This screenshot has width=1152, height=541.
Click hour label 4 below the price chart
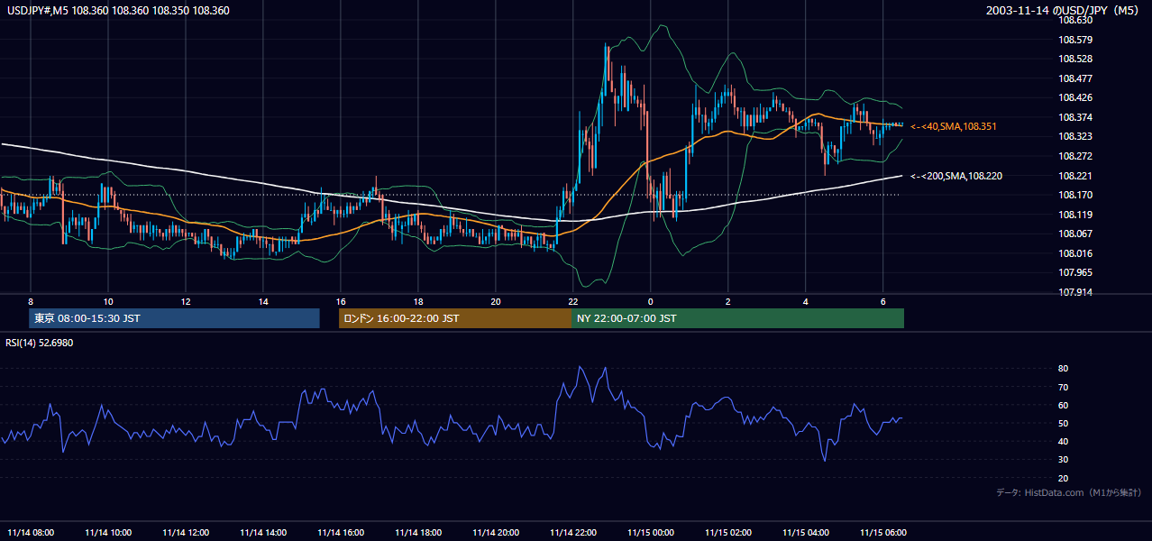tap(805, 301)
